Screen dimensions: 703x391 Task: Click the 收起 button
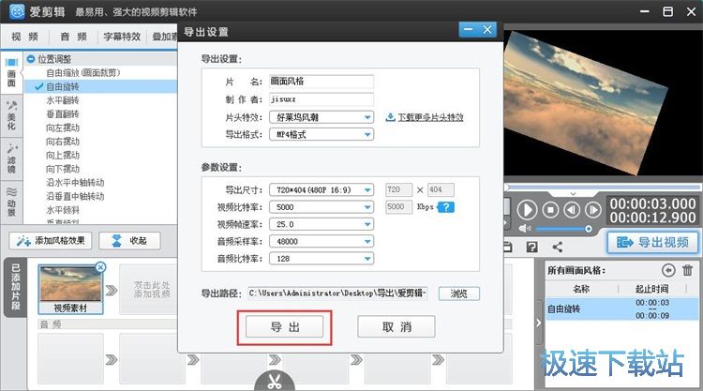pyautogui.click(x=129, y=241)
